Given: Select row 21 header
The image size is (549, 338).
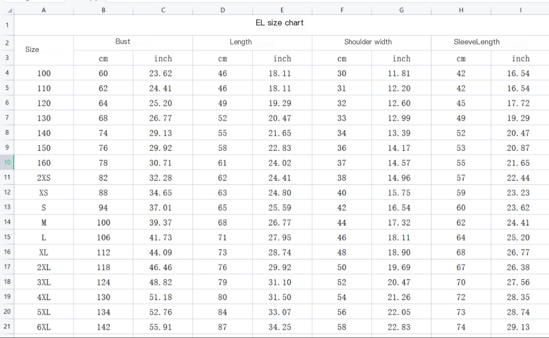Looking at the screenshot, I should (7, 327).
